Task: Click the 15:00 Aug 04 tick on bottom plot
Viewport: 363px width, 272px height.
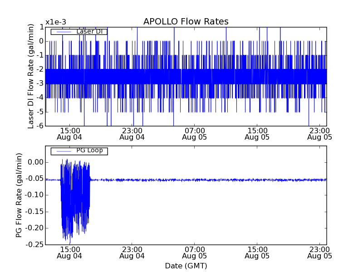Action: (x=69, y=253)
